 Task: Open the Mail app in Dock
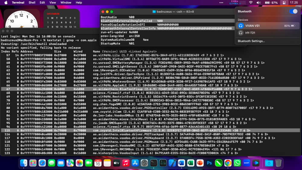(61, 163)
